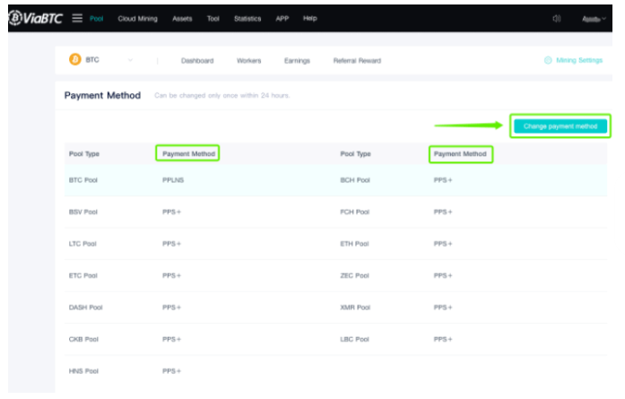This screenshot has height=399, width=625.
Task: Click PPS+ next to ZEC Pool
Action: coord(443,276)
